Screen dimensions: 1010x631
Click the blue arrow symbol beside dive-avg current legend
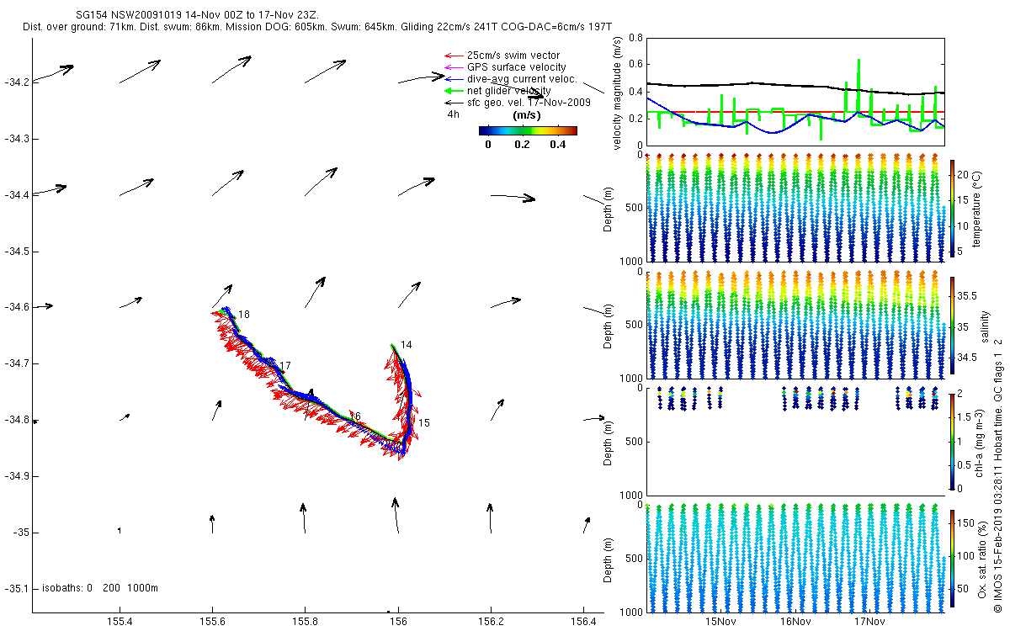(x=454, y=79)
